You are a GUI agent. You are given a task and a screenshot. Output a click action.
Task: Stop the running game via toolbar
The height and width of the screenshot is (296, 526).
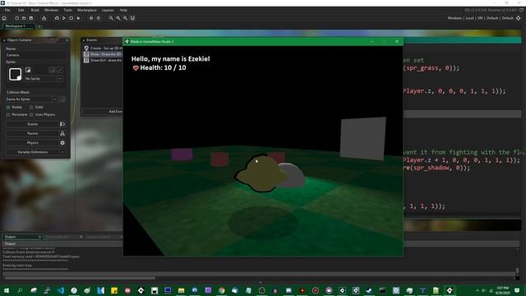(x=72, y=18)
